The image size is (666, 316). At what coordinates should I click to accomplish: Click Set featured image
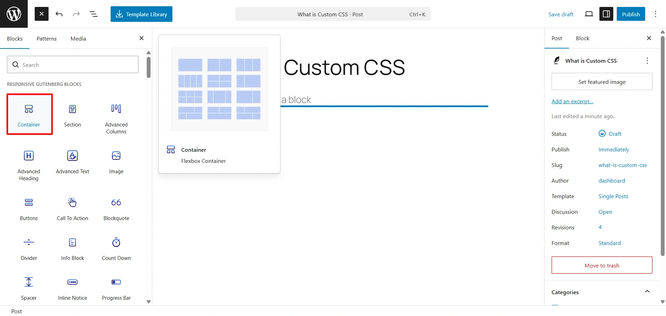[602, 82]
